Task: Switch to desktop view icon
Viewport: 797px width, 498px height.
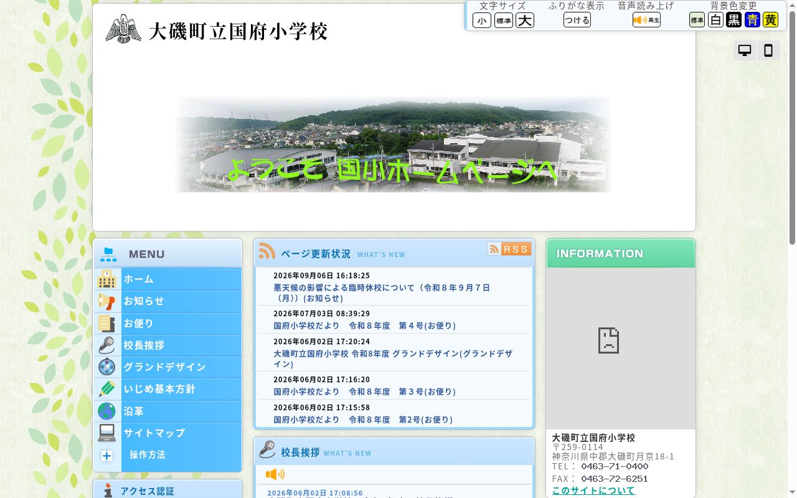Action: click(x=745, y=50)
